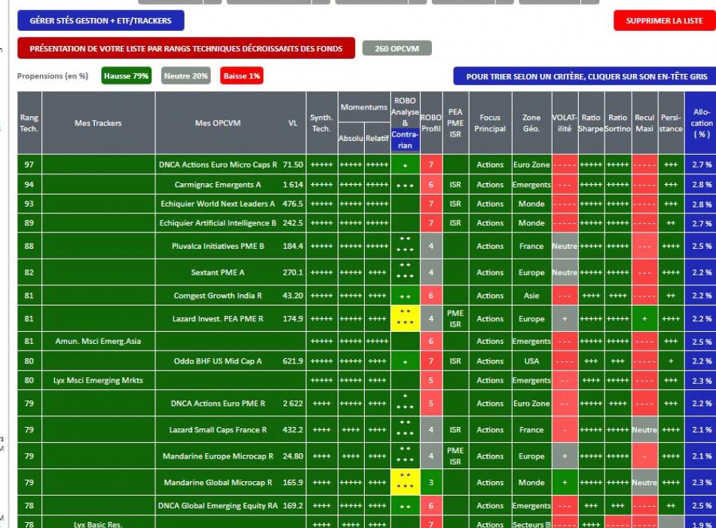Open Lyx Msci Emerging Mrkts tracker
The width and height of the screenshot is (716, 528).
pyautogui.click(x=98, y=380)
